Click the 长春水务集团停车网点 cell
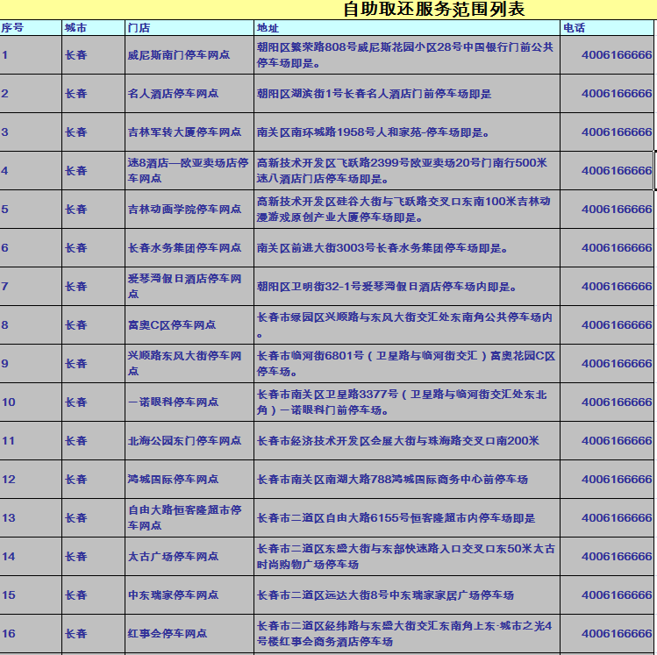 [184, 248]
